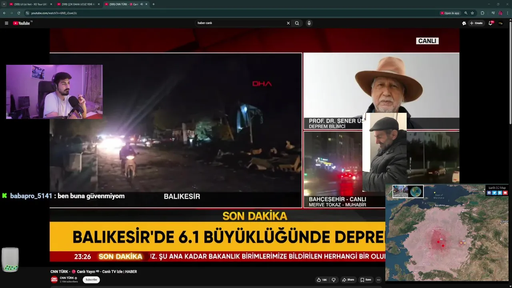Expand the tab search dropdown

point(4,4)
